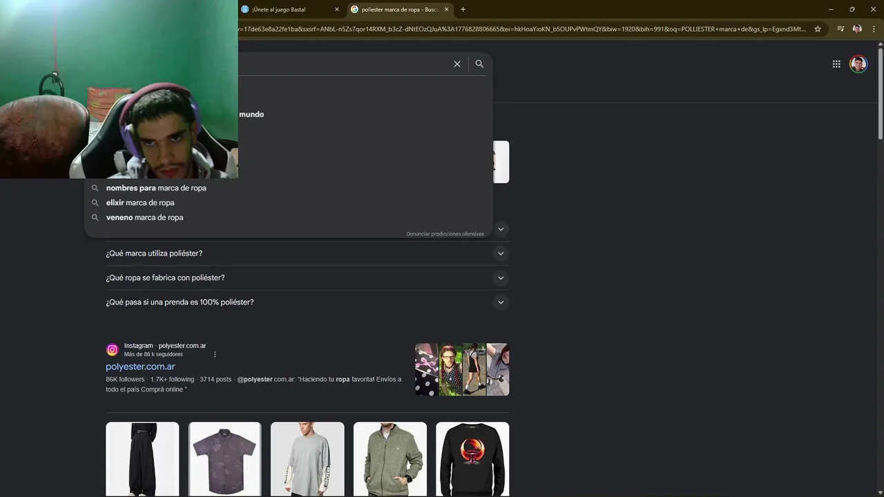Open the Google account profile avatar

858,64
